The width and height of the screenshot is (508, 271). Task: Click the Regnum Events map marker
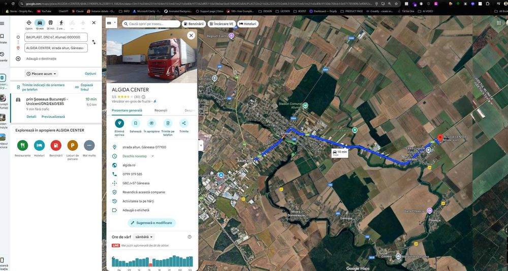coord(231,36)
